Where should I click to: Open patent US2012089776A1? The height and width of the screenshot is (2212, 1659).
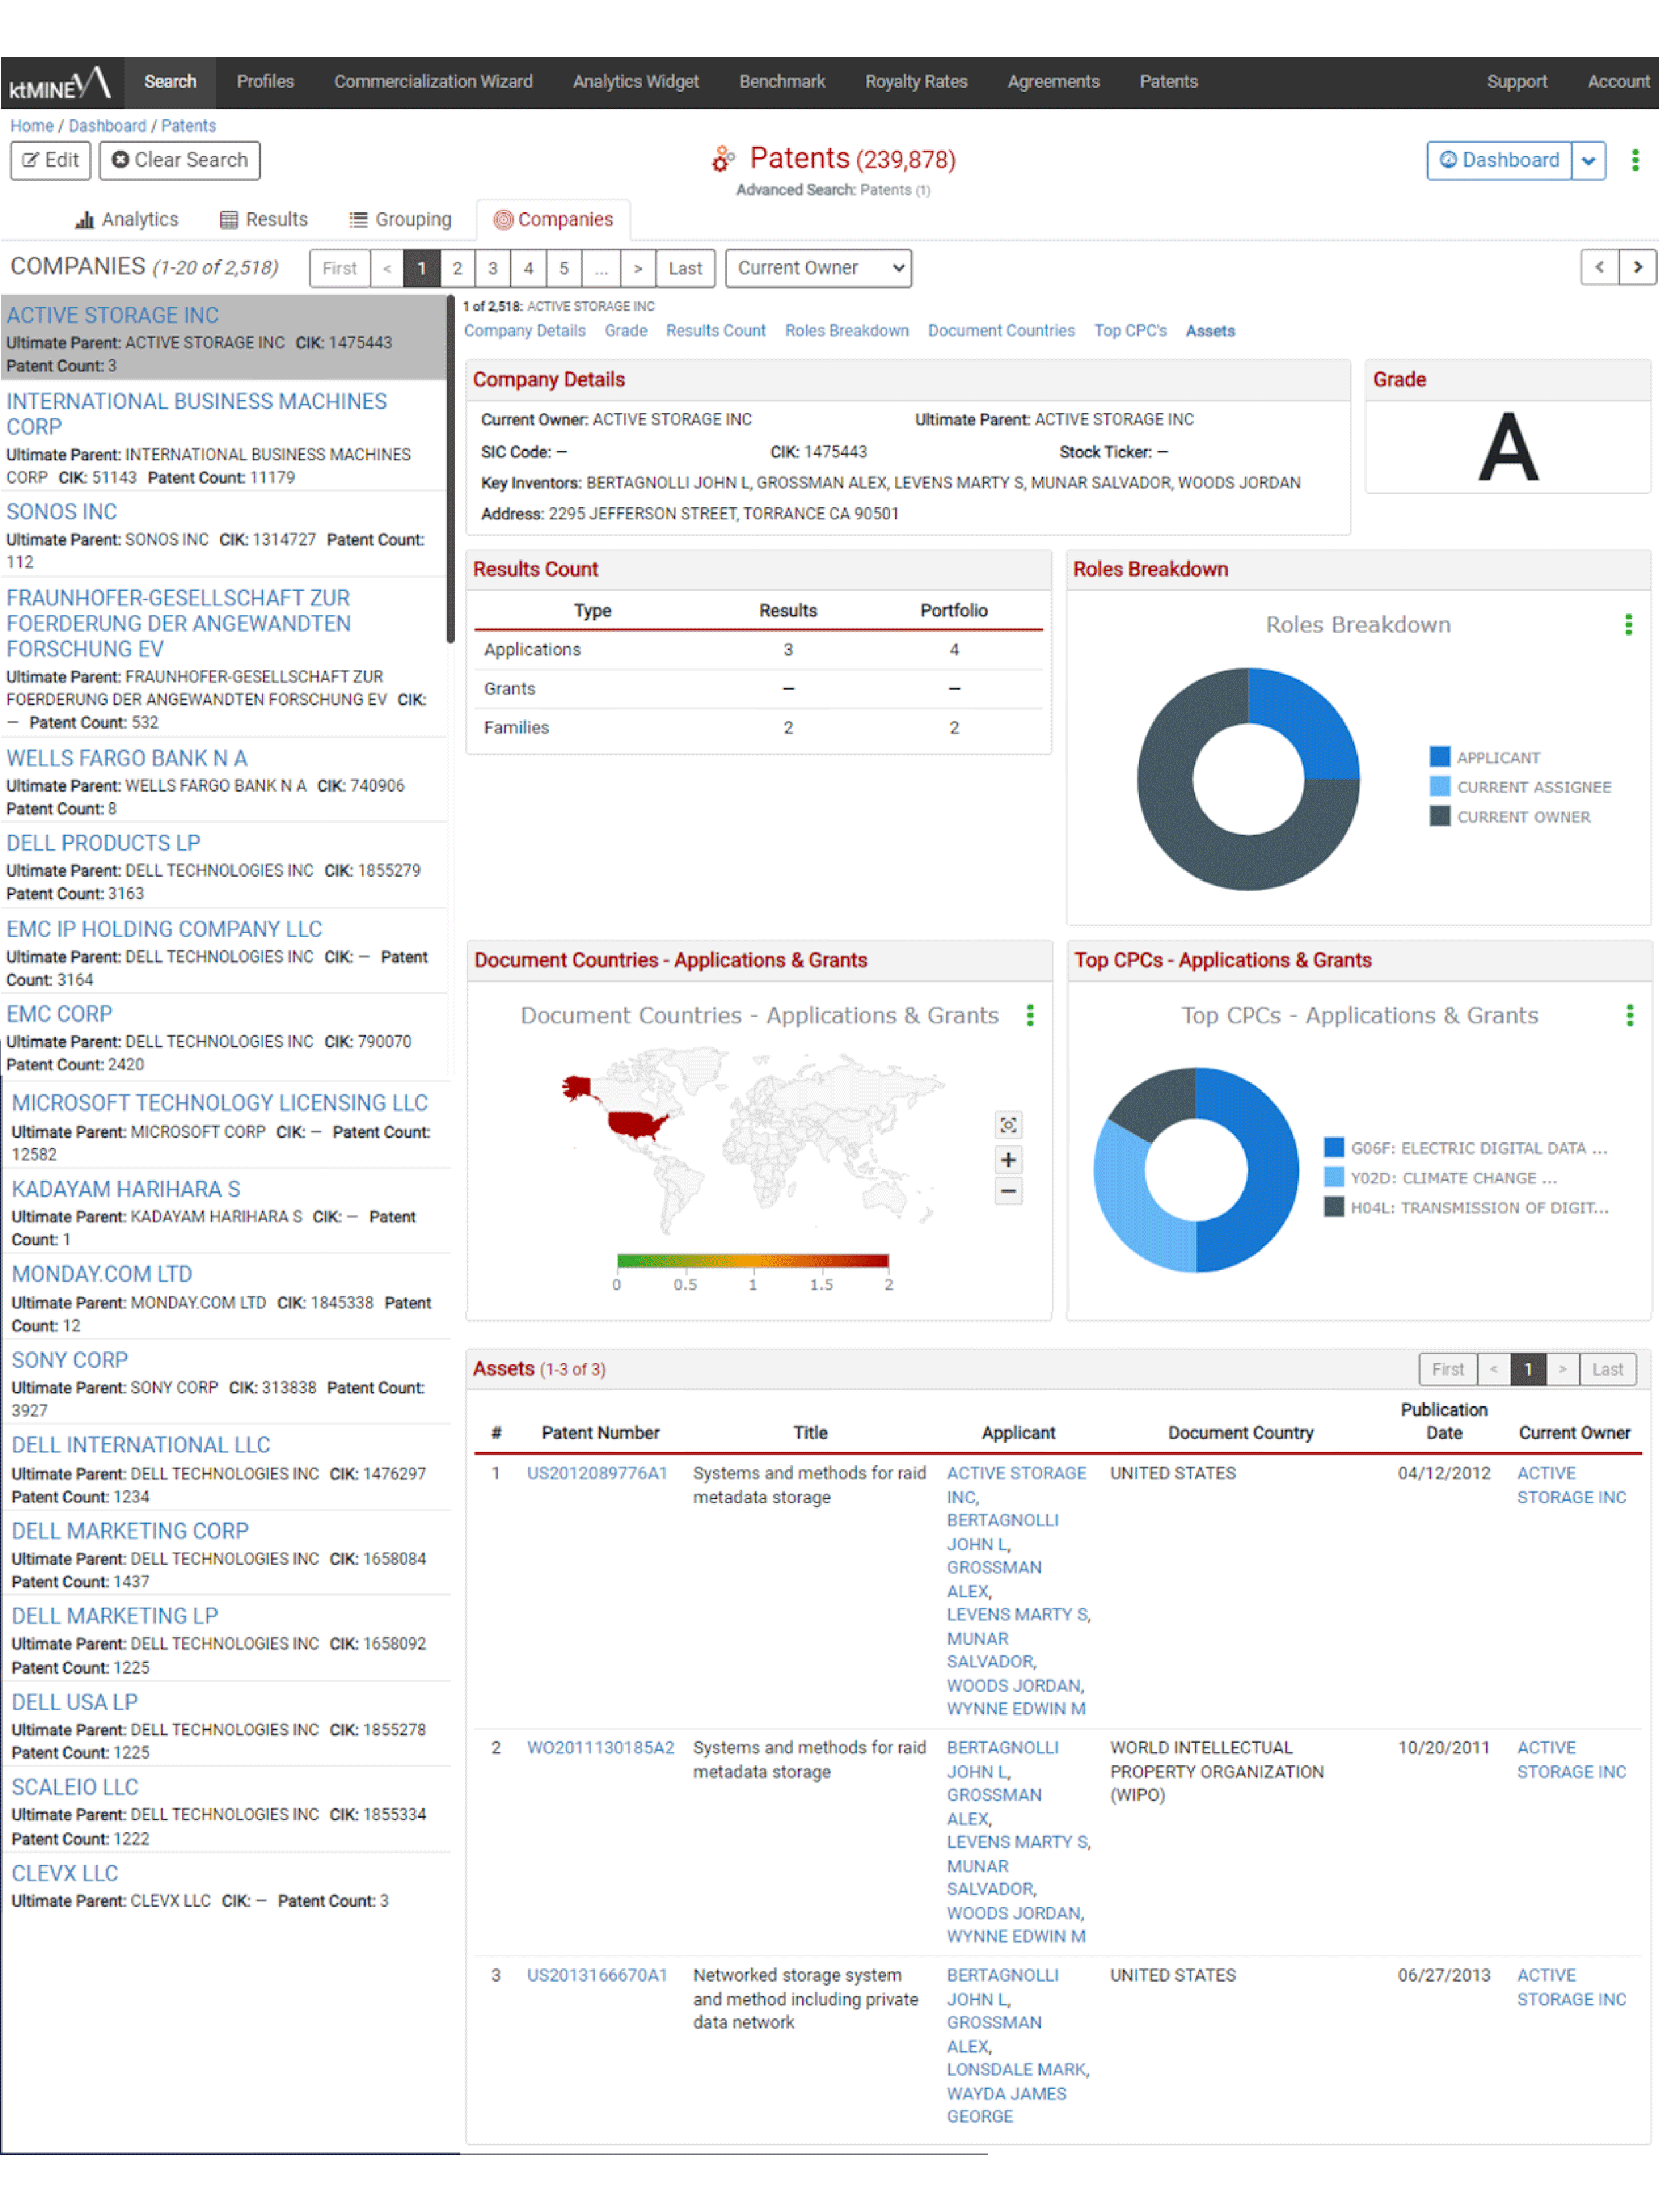pyautogui.click(x=597, y=1474)
